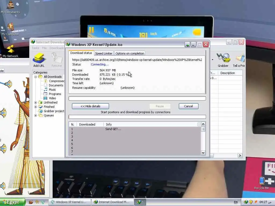Click the Pause button
The height and width of the screenshot is (206, 275).
pos(160,106)
